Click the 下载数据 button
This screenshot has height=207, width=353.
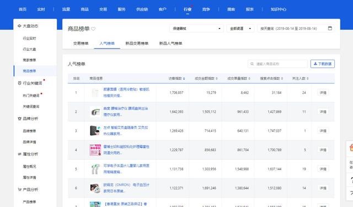(x=323, y=63)
